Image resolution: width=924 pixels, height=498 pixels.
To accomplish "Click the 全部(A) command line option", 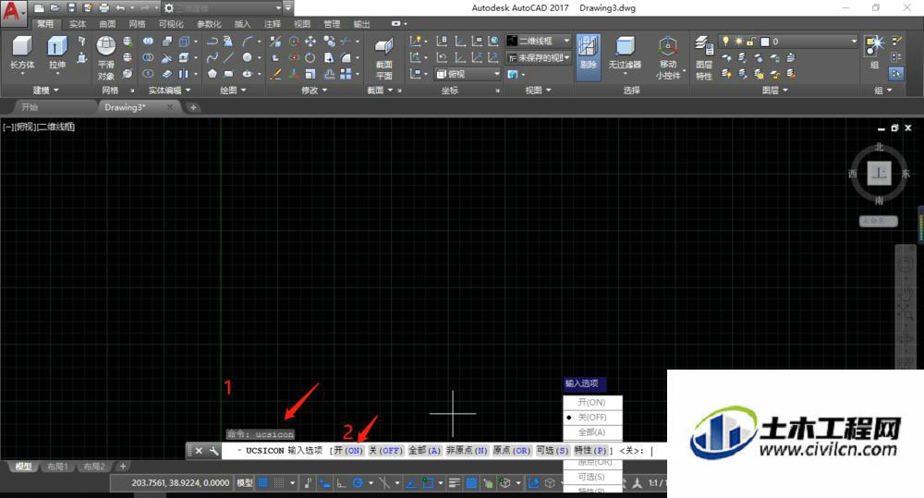I will [x=424, y=450].
